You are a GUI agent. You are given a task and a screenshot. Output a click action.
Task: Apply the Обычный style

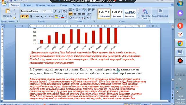[104, 14]
